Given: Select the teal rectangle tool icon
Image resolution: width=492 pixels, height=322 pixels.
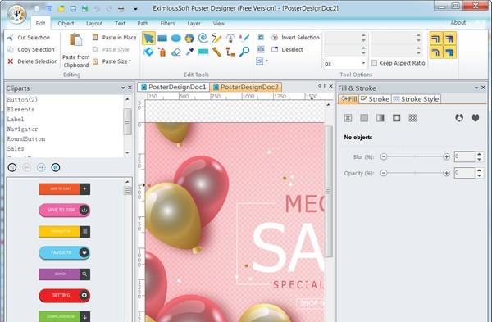Looking at the screenshot, I should 203,52.
